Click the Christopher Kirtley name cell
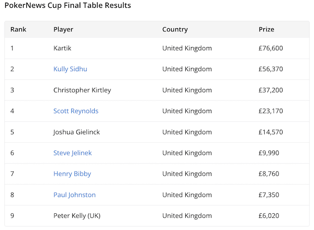 click(82, 90)
